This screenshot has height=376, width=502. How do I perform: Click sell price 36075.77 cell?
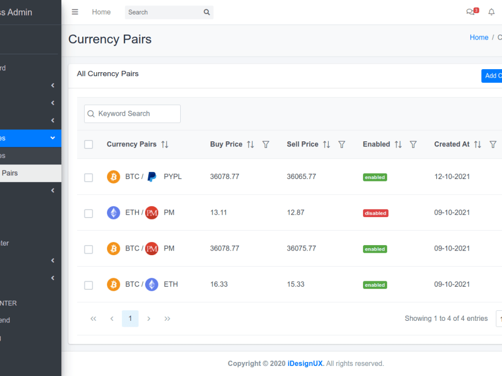pyautogui.click(x=301, y=248)
